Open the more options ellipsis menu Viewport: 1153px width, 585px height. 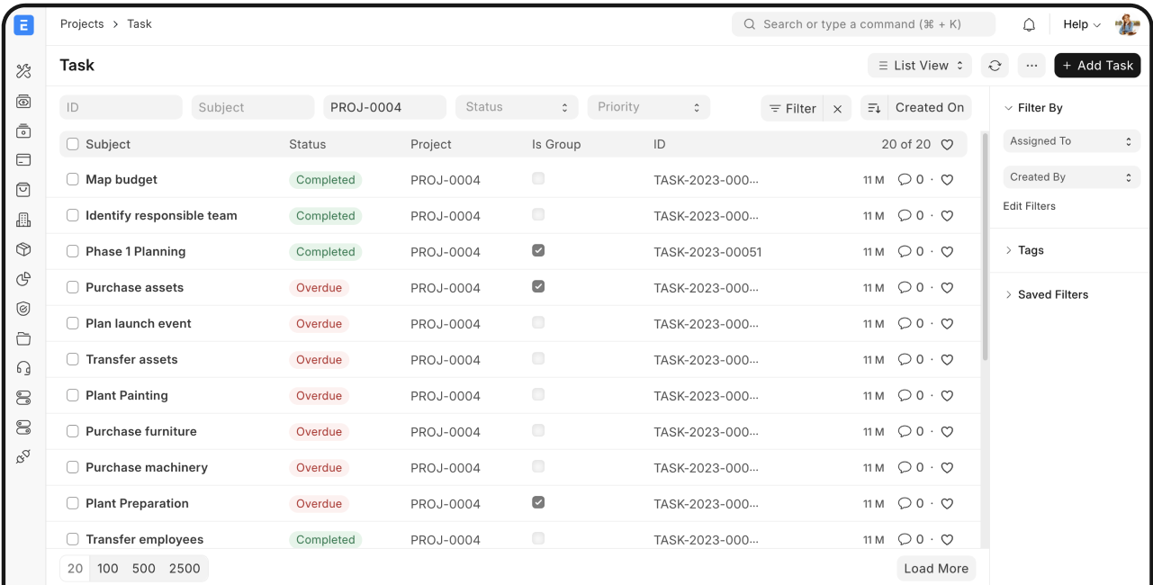(1031, 65)
